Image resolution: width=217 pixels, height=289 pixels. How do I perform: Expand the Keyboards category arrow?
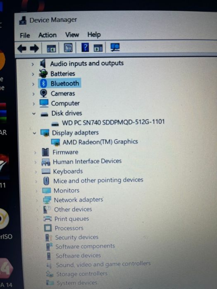click(x=36, y=172)
